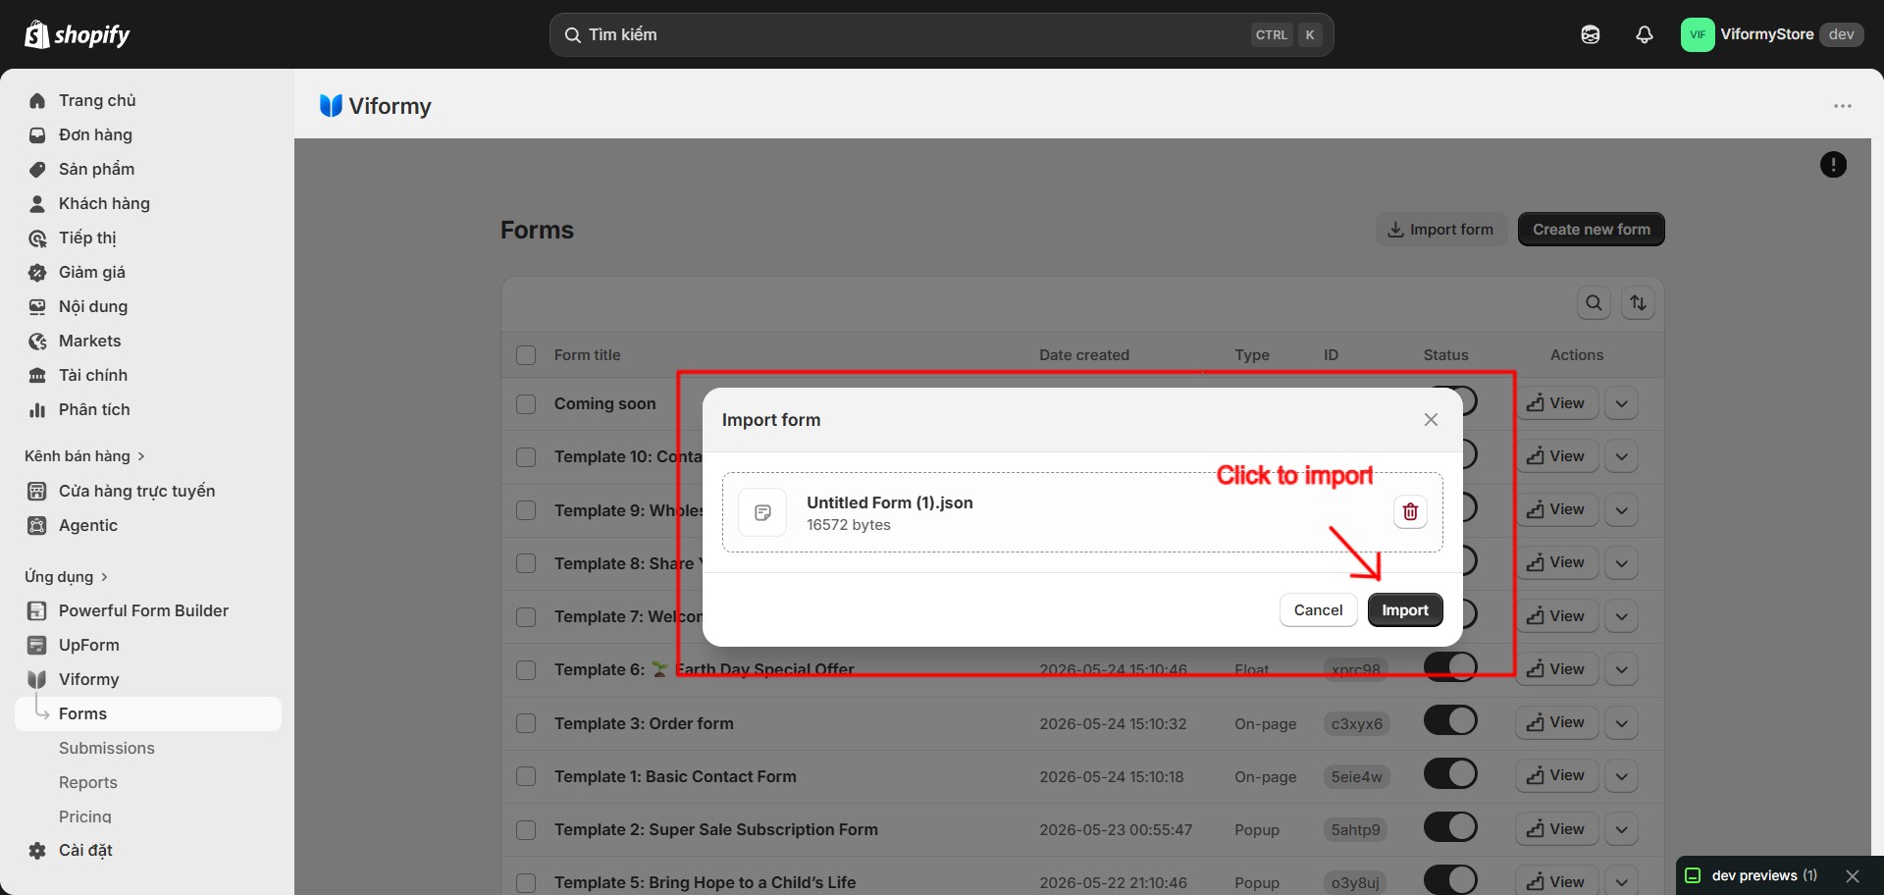This screenshot has height=895, width=1884.
Task: Toggle status of Template 5 Bring Hope form
Action: 1450,879
